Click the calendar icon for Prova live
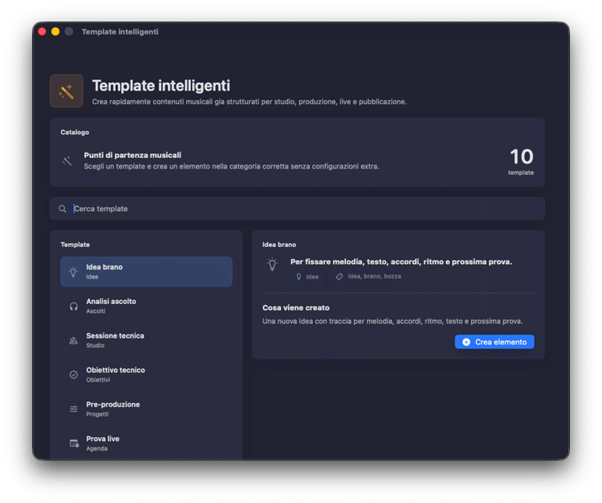 click(x=74, y=444)
